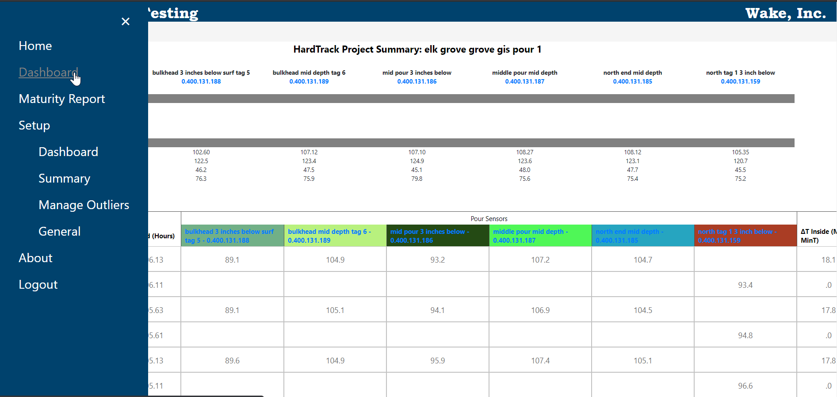
Task: Click the north tag 1 3 inch below summary label
Action: pos(741,73)
